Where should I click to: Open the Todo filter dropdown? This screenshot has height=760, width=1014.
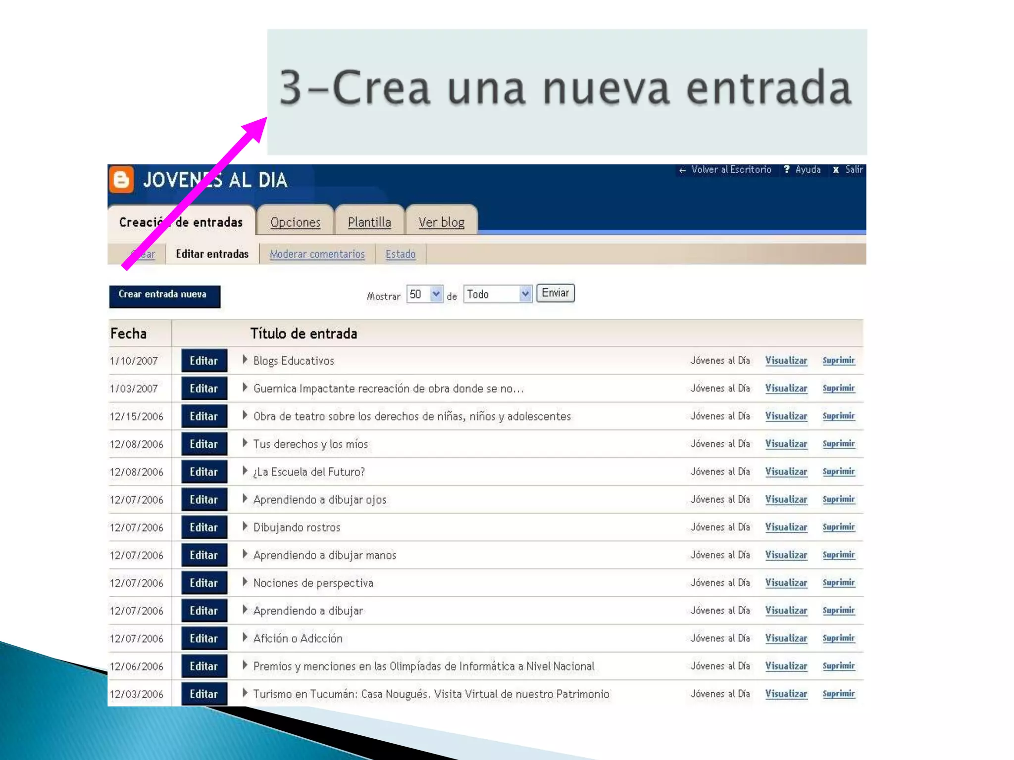(x=498, y=294)
